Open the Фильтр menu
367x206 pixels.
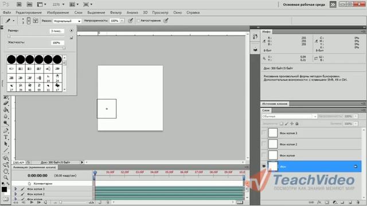coord(116,13)
